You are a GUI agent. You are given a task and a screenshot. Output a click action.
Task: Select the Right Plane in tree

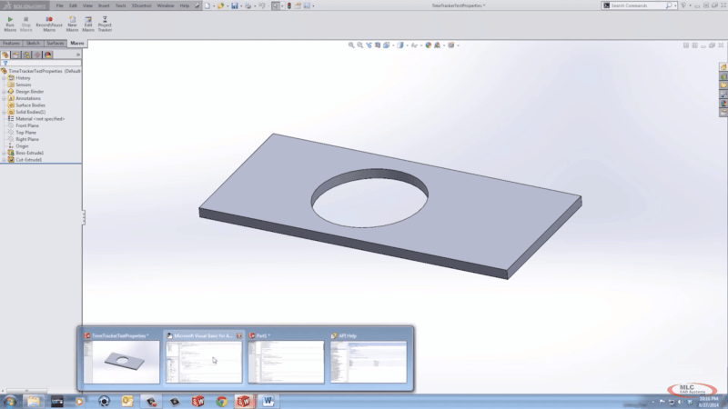point(27,139)
